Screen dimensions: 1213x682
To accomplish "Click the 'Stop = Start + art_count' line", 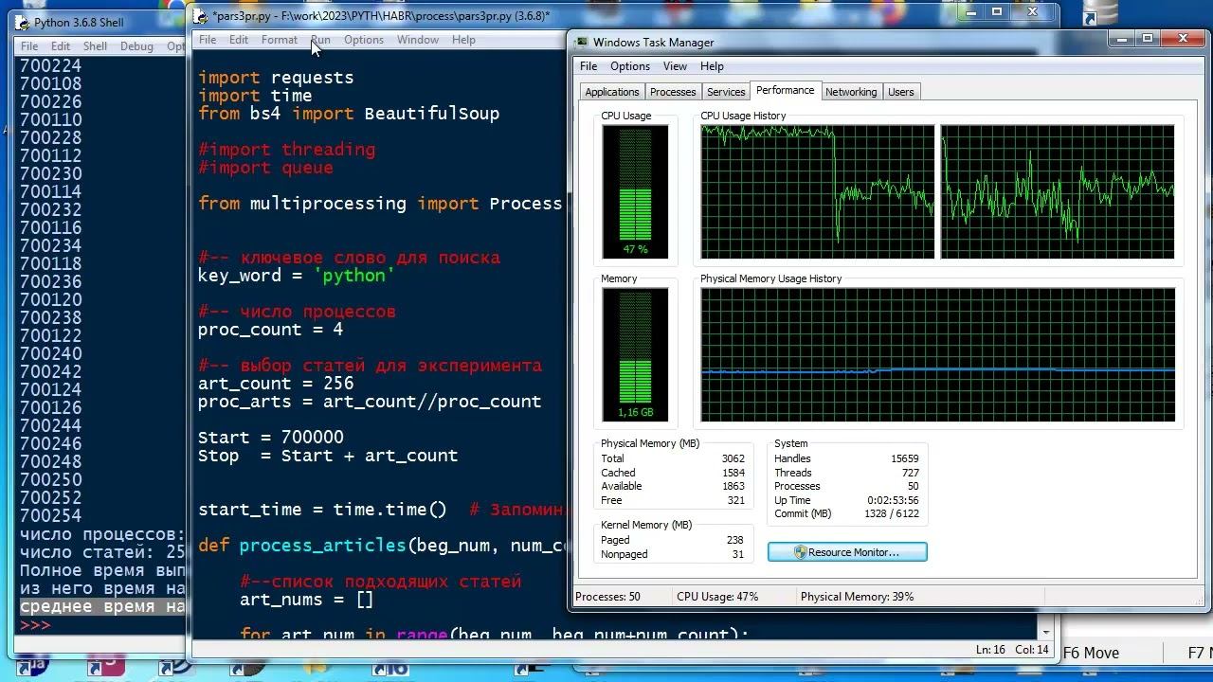I will [x=328, y=456].
